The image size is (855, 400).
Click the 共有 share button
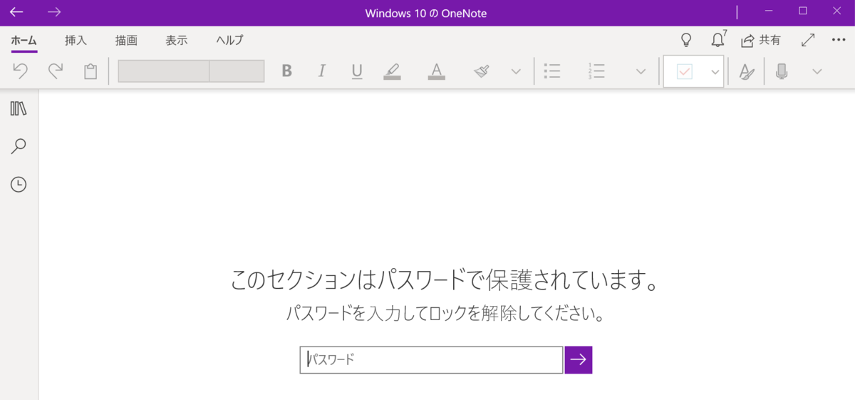click(760, 40)
